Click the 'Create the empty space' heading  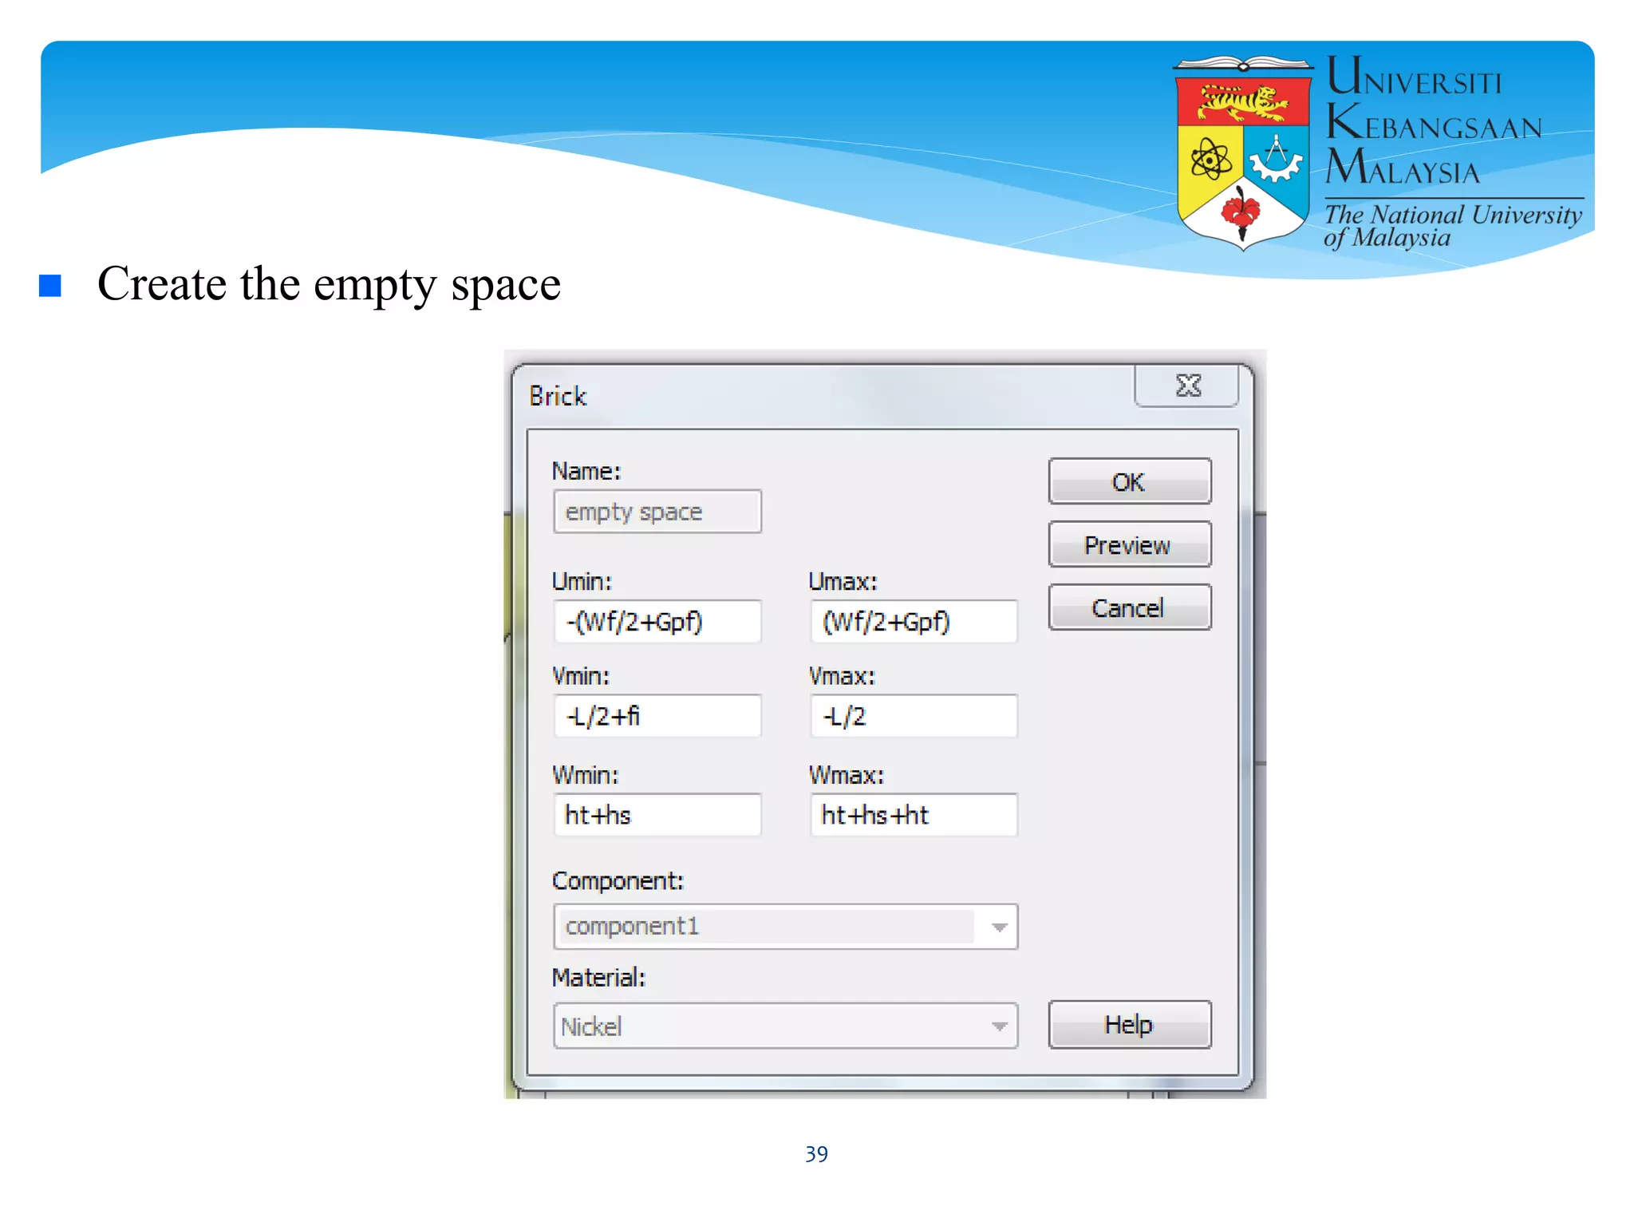(x=329, y=284)
